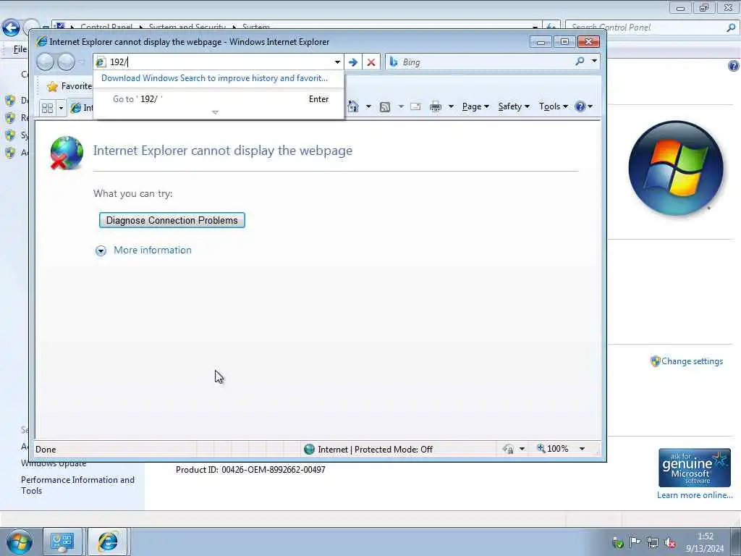Click the Home icon in command bar
The image size is (741, 556).
[x=353, y=106]
